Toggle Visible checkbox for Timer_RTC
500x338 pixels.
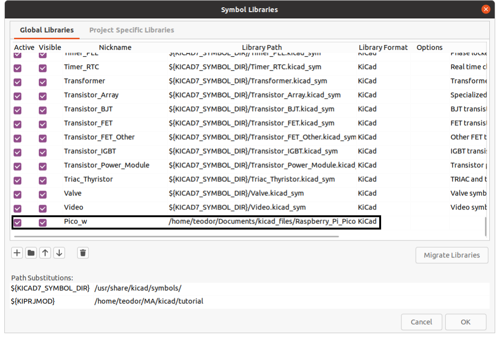(42, 68)
